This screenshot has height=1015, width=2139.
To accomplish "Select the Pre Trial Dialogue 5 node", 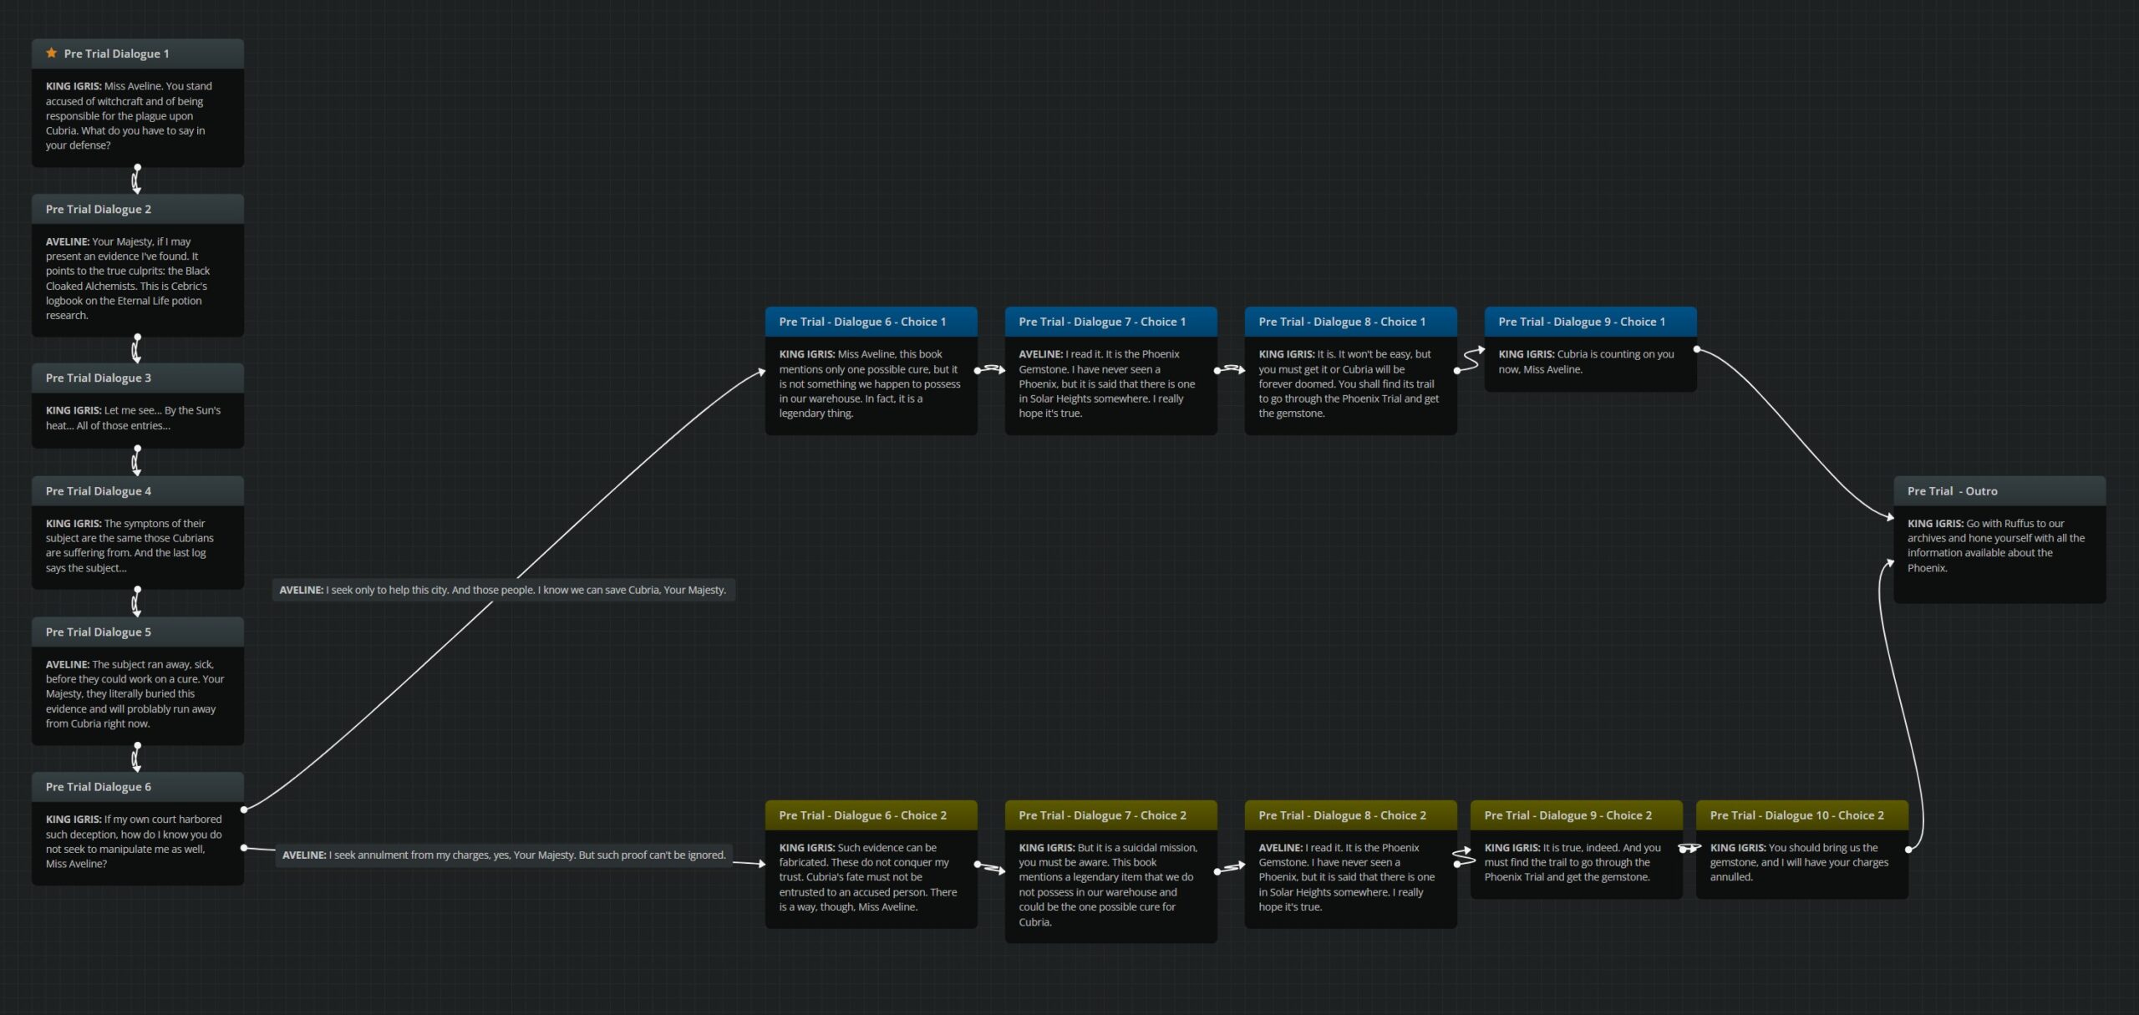I will click(138, 632).
